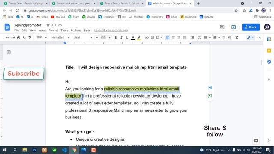274x154 pixels.
Task: Show document outline icon
Action: (9, 52)
